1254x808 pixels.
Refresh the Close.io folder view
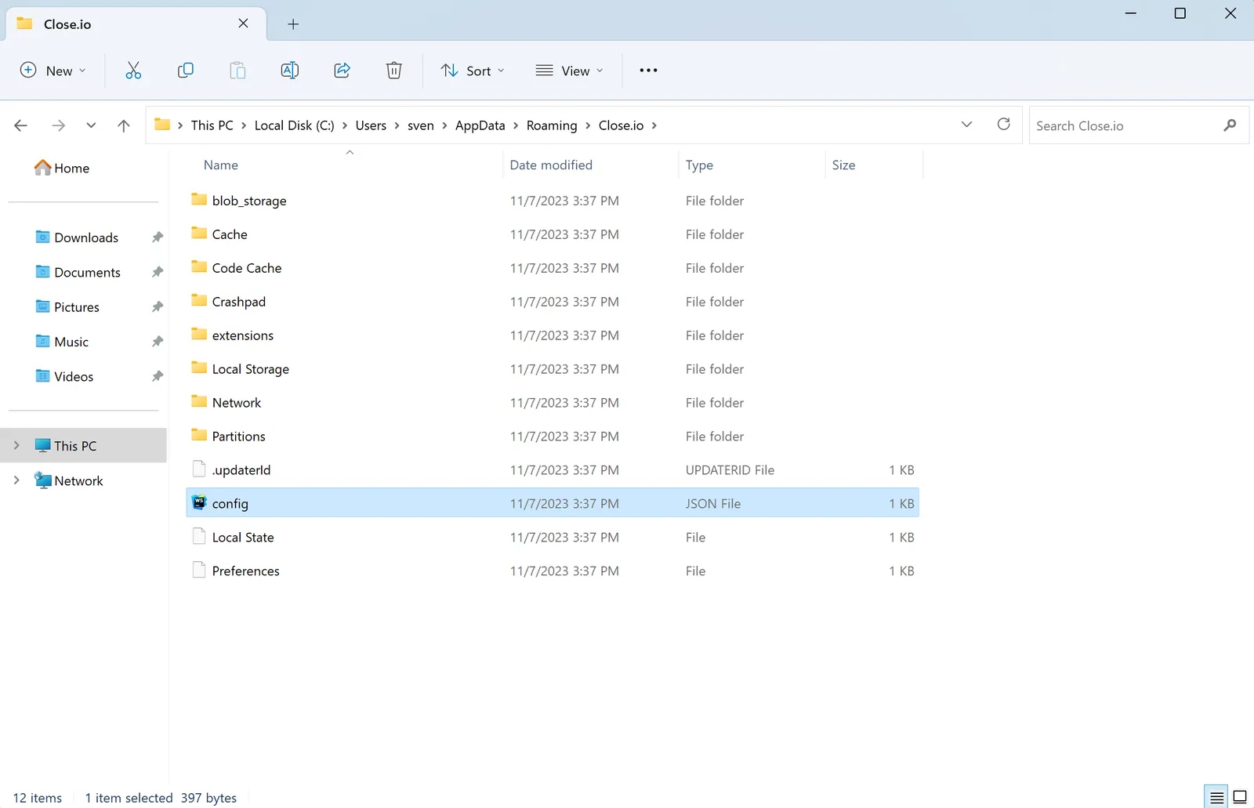tap(1003, 125)
